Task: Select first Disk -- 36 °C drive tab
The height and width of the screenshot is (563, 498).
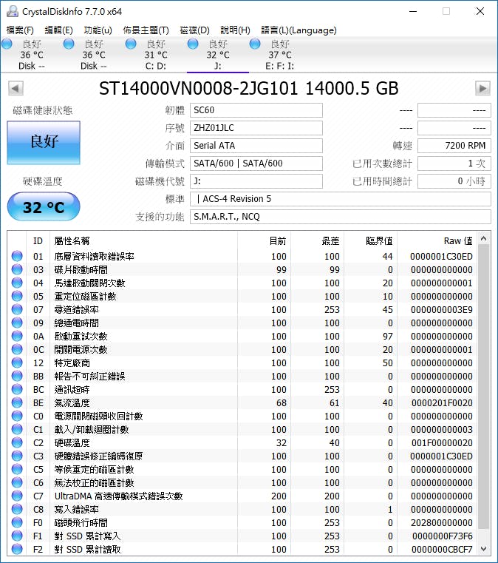Action: (31, 55)
